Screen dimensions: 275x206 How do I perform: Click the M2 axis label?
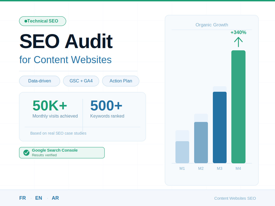point(201,169)
